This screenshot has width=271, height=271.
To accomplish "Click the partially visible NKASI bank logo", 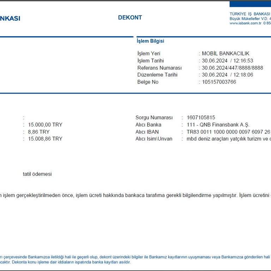I will [x=10, y=18].
